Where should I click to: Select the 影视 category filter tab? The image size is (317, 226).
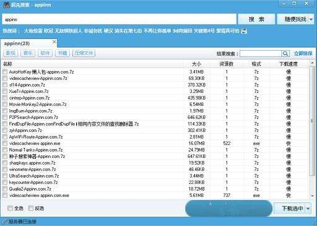[x=11, y=53]
